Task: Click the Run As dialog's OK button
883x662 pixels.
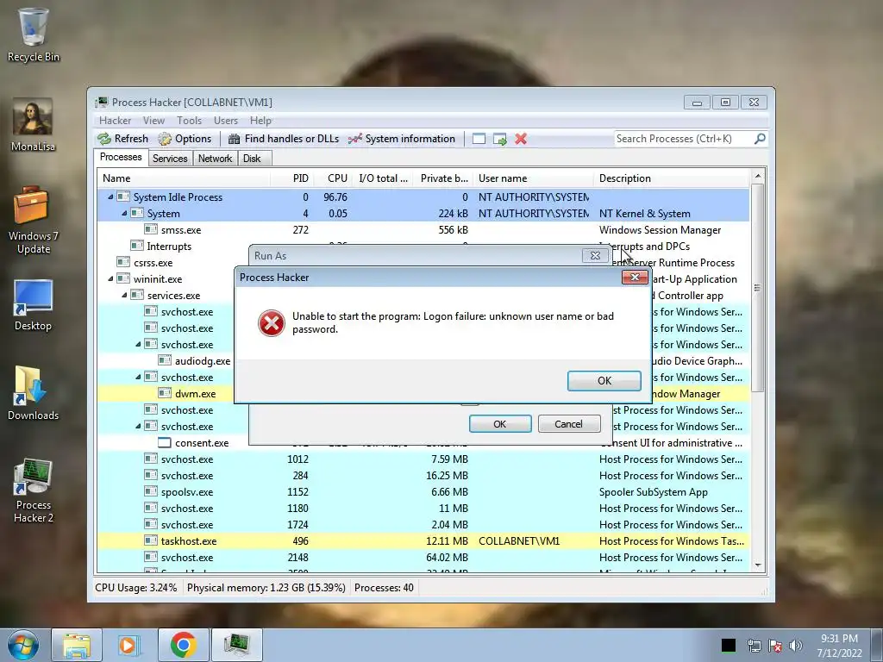Action: [500, 424]
